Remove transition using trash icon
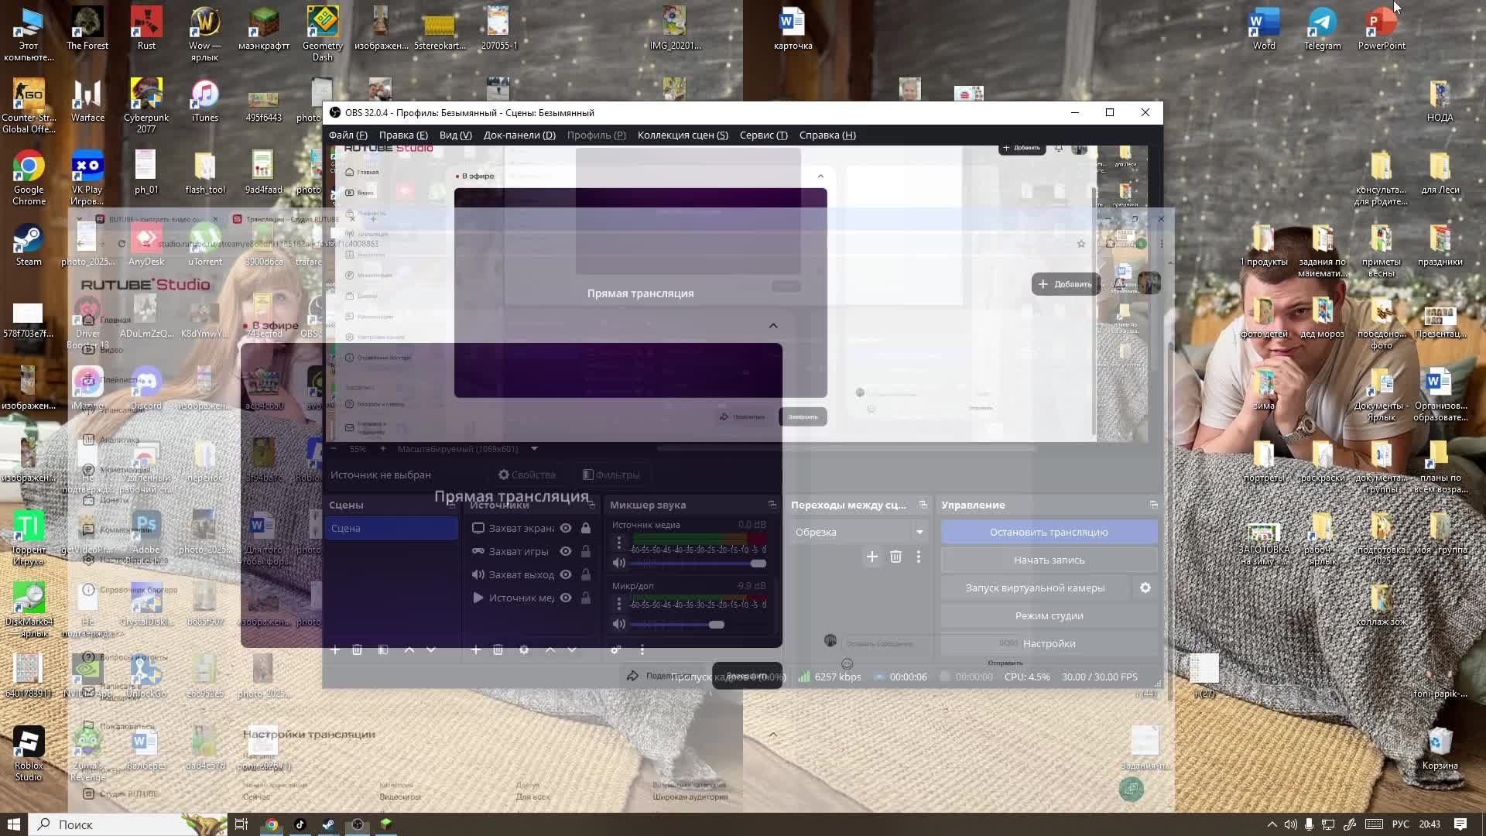 [895, 557]
